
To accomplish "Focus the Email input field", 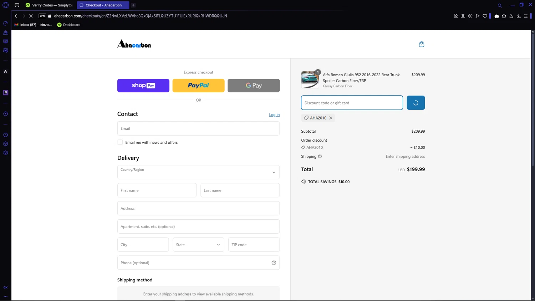I will click(x=198, y=128).
